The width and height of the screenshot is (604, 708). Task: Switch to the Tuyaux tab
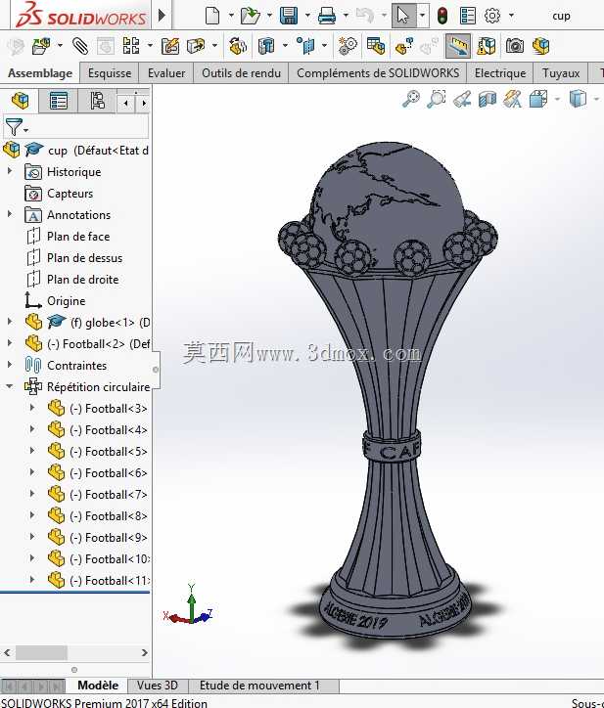[x=561, y=73]
